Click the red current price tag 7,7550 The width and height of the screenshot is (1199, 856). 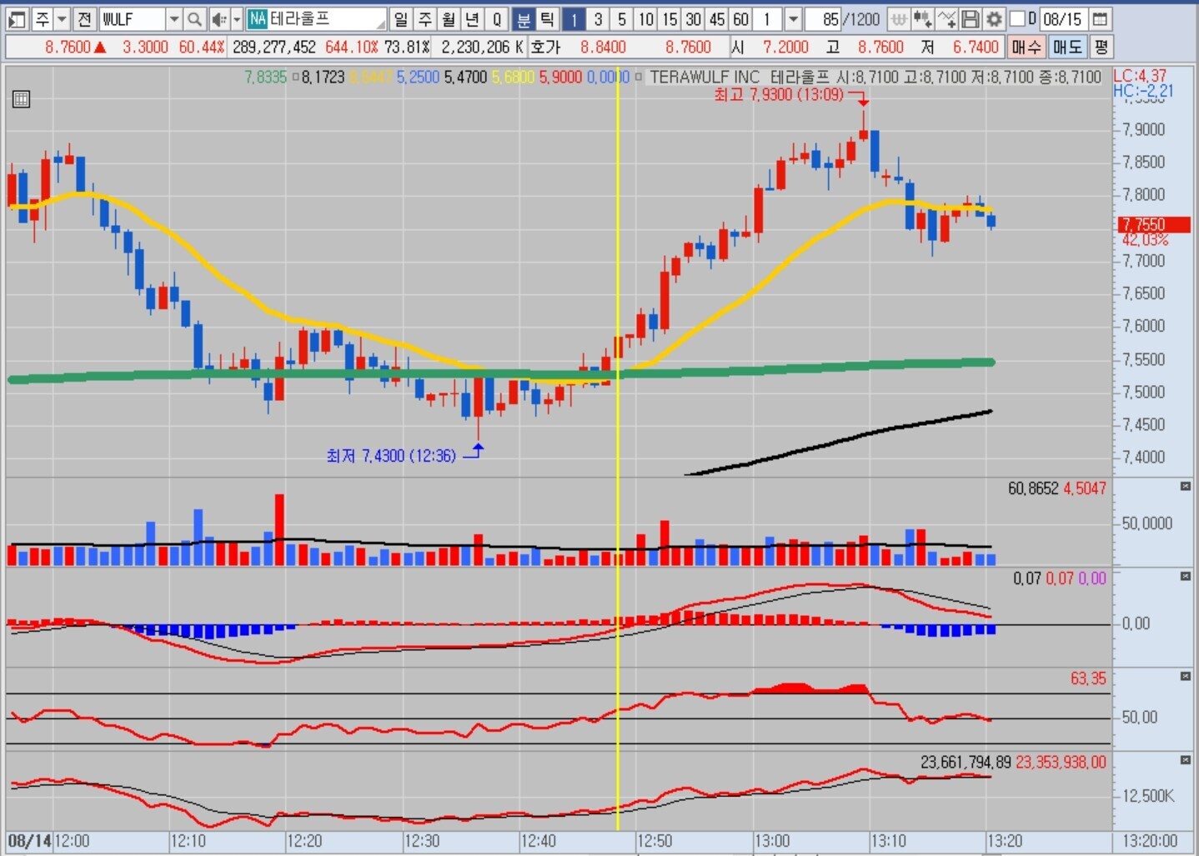click(x=1155, y=225)
